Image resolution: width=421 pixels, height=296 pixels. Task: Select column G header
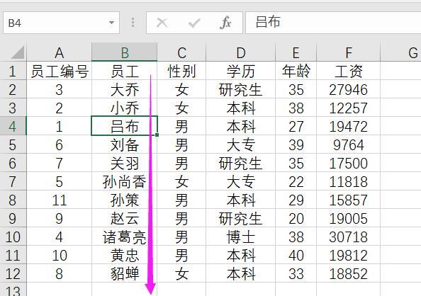[400, 52]
